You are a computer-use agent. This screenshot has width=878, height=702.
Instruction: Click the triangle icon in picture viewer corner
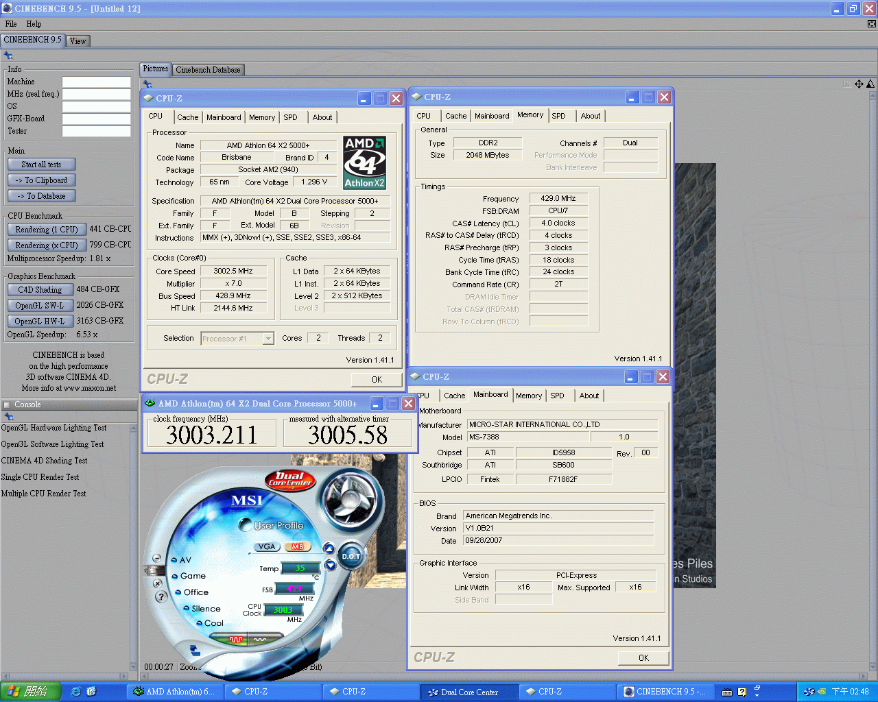click(x=870, y=84)
